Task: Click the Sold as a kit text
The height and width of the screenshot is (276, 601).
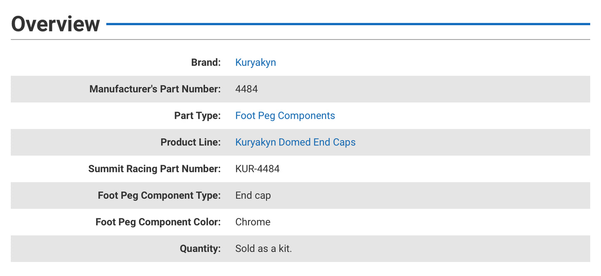Action: (x=264, y=248)
